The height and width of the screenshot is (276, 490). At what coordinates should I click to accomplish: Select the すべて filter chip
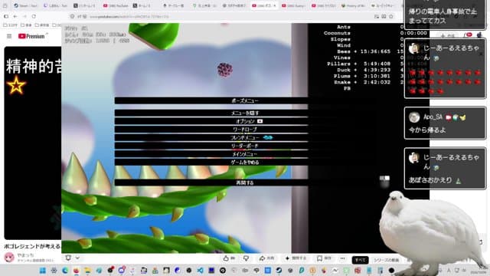(360, 260)
